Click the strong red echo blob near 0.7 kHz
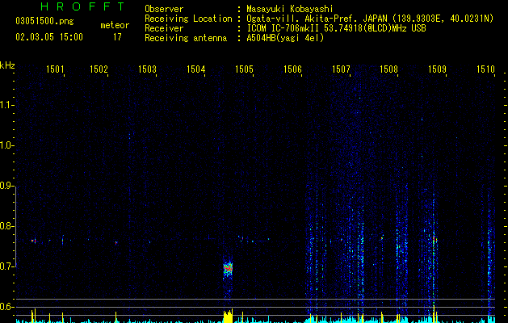Viewport: 508px width, 323px height. [228, 269]
